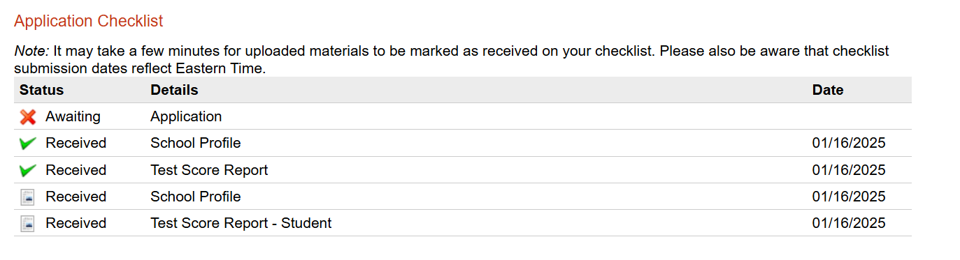The height and width of the screenshot is (260, 960).
Task: Click the Awaiting status text
Action: (x=73, y=116)
